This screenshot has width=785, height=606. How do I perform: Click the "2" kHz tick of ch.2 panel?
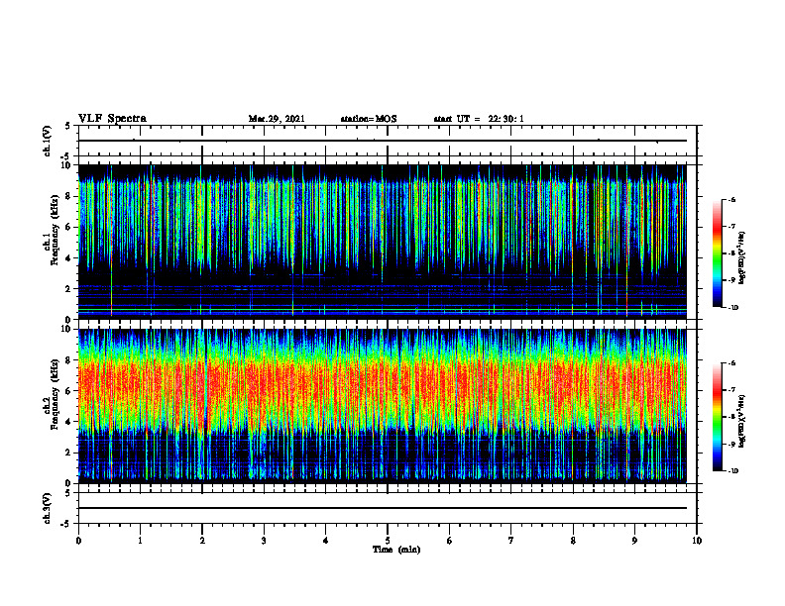pos(69,453)
